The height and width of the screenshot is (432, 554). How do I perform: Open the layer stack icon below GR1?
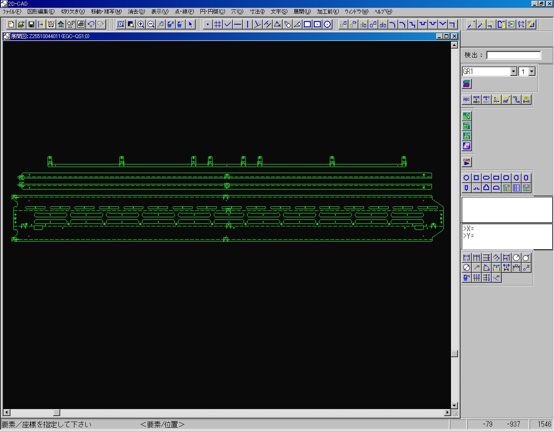[467, 84]
